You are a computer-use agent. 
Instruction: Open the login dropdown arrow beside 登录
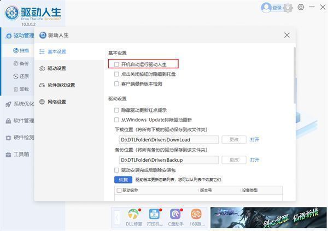pos(286,8)
